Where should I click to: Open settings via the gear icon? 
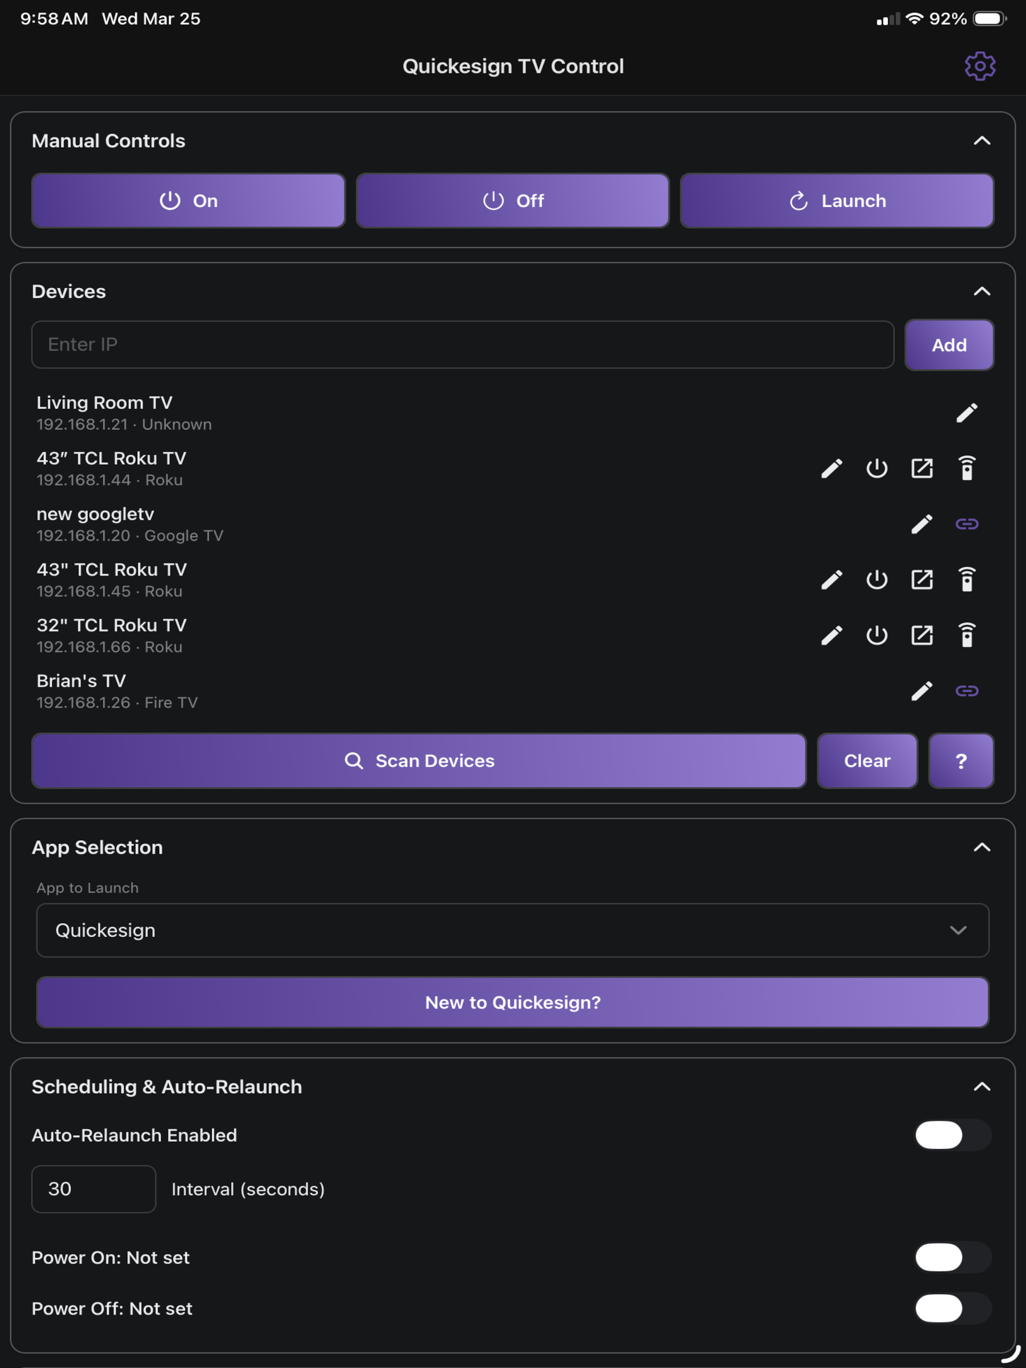[x=980, y=66]
